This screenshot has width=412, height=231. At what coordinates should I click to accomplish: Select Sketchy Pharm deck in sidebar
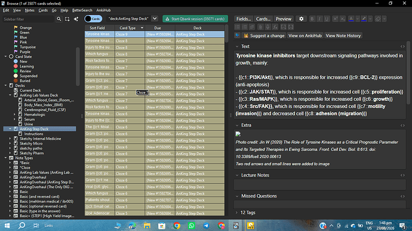tap(32, 153)
